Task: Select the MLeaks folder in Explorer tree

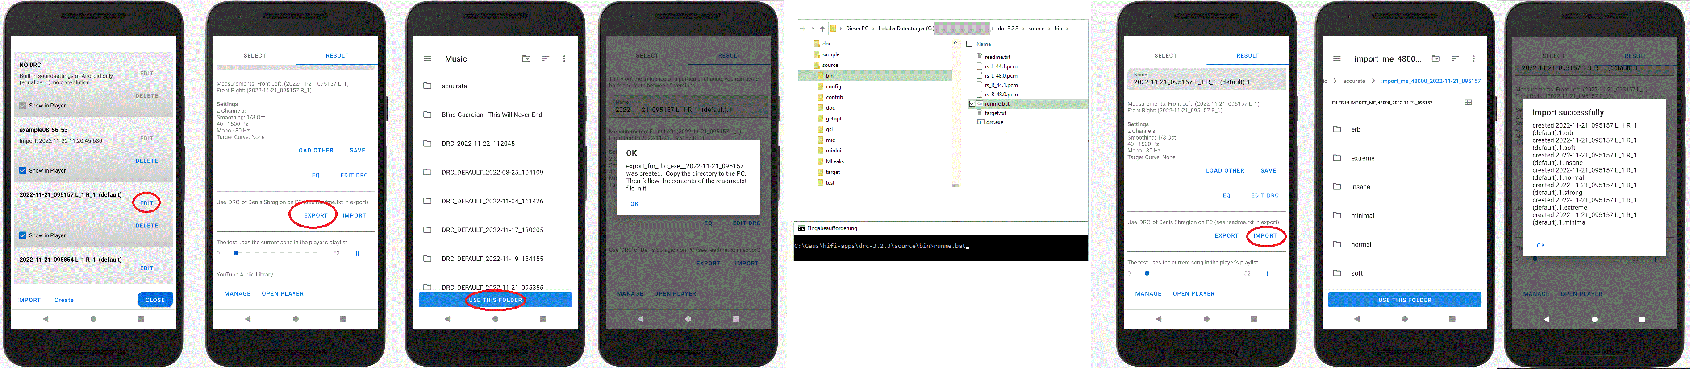Action: click(834, 161)
